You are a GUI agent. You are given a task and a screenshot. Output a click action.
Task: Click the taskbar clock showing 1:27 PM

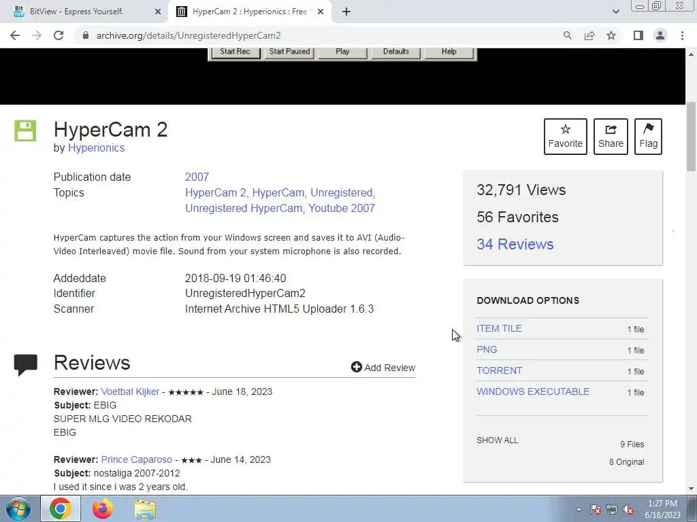(x=662, y=509)
